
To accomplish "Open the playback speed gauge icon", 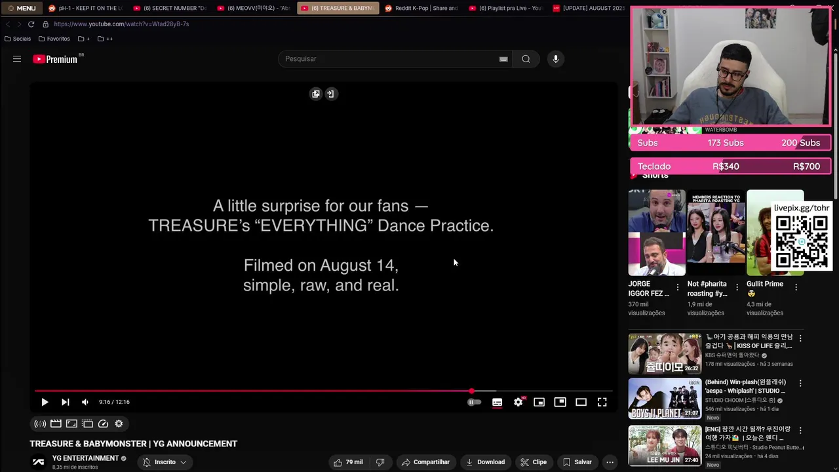I will (x=103, y=423).
